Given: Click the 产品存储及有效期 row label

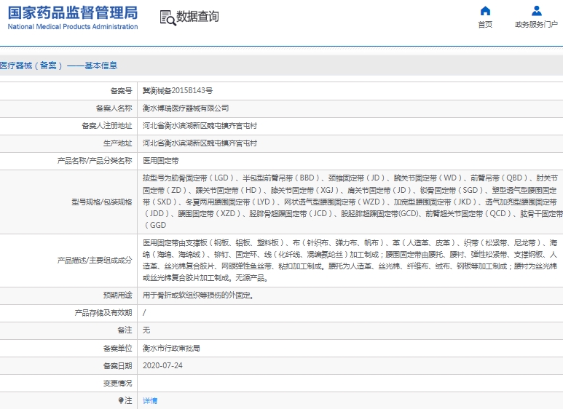Looking at the screenshot, I should [x=103, y=313].
